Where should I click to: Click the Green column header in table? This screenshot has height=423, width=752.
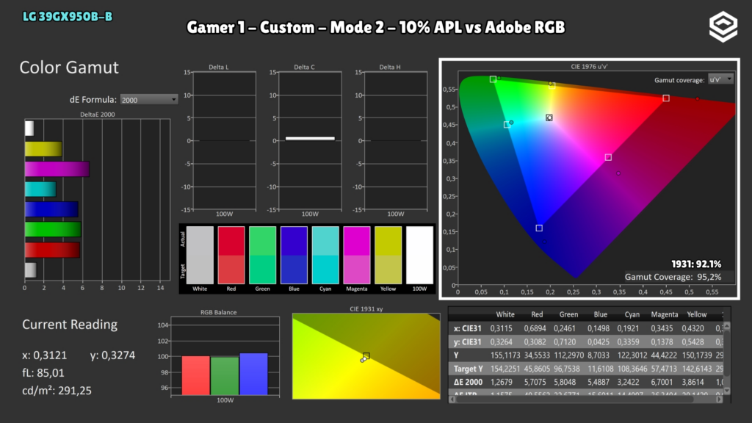point(568,314)
